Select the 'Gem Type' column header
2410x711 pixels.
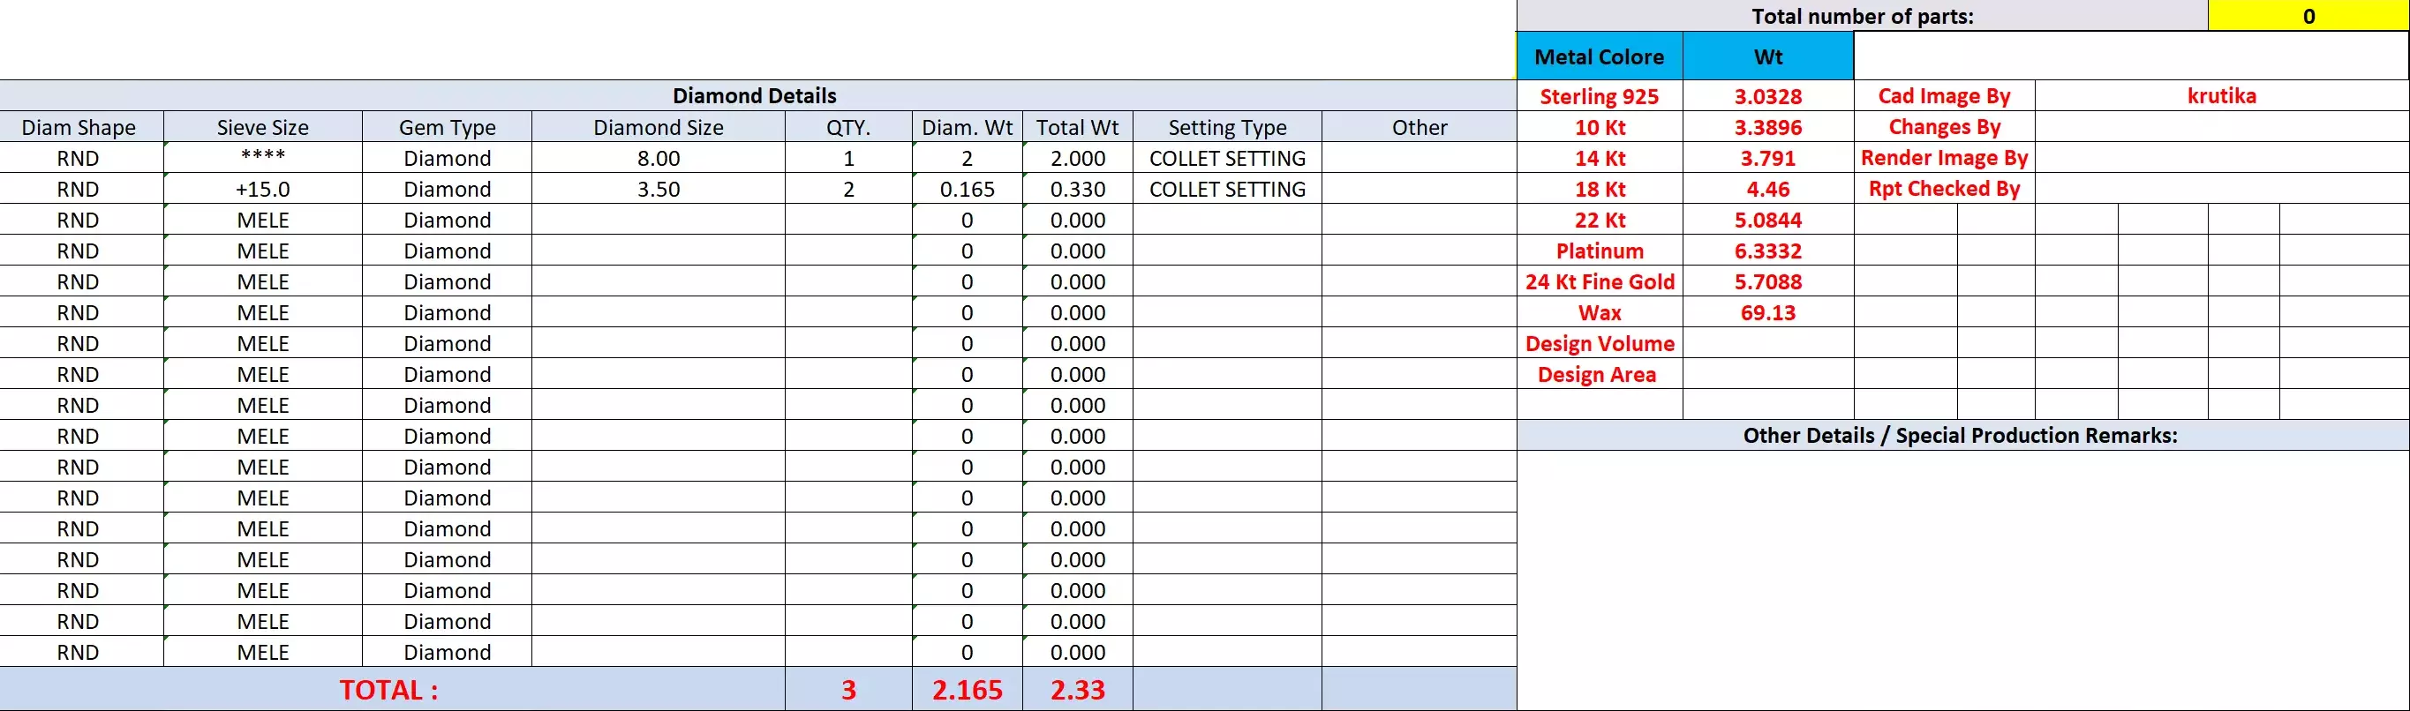click(x=448, y=127)
